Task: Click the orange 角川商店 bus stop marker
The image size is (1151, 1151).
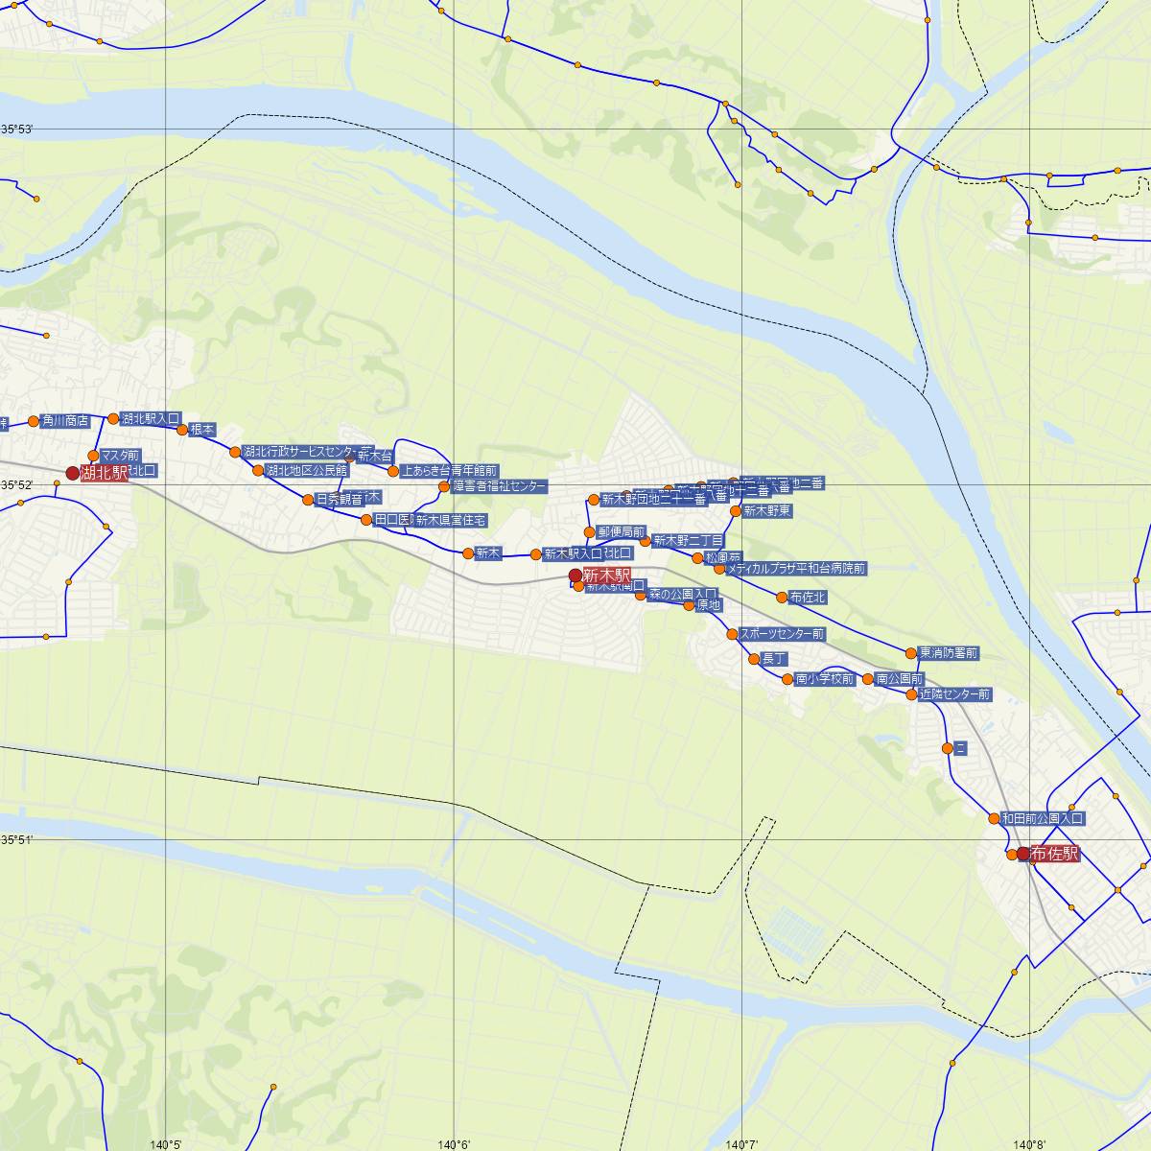Action: click(x=34, y=421)
